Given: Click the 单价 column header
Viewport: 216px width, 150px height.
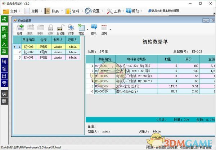Looking at the screenshot, I should point(188,59).
